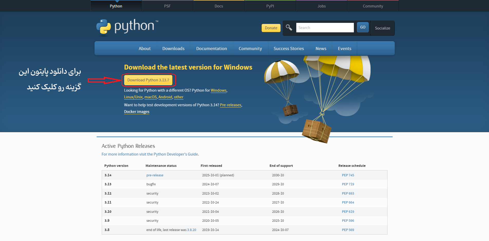
Task: Open the PEP 693 link
Action: pyautogui.click(x=348, y=193)
